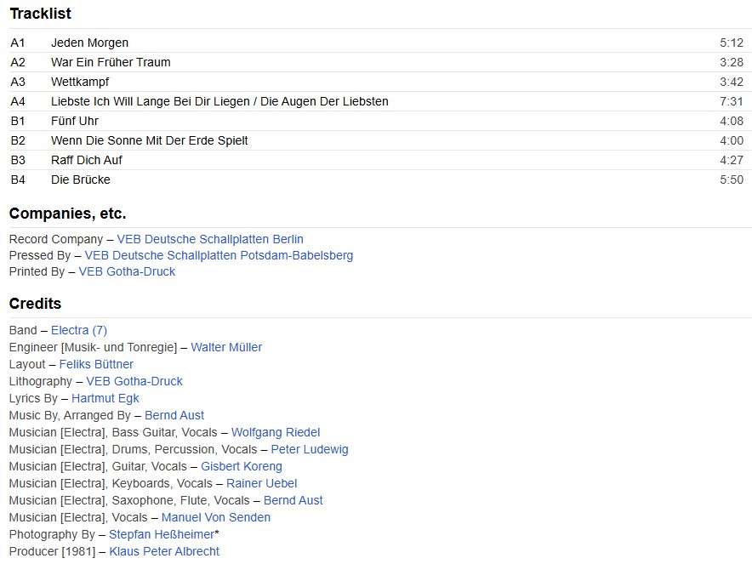Open the Electra (7) band link
This screenshot has height=564, width=752.
(x=79, y=330)
